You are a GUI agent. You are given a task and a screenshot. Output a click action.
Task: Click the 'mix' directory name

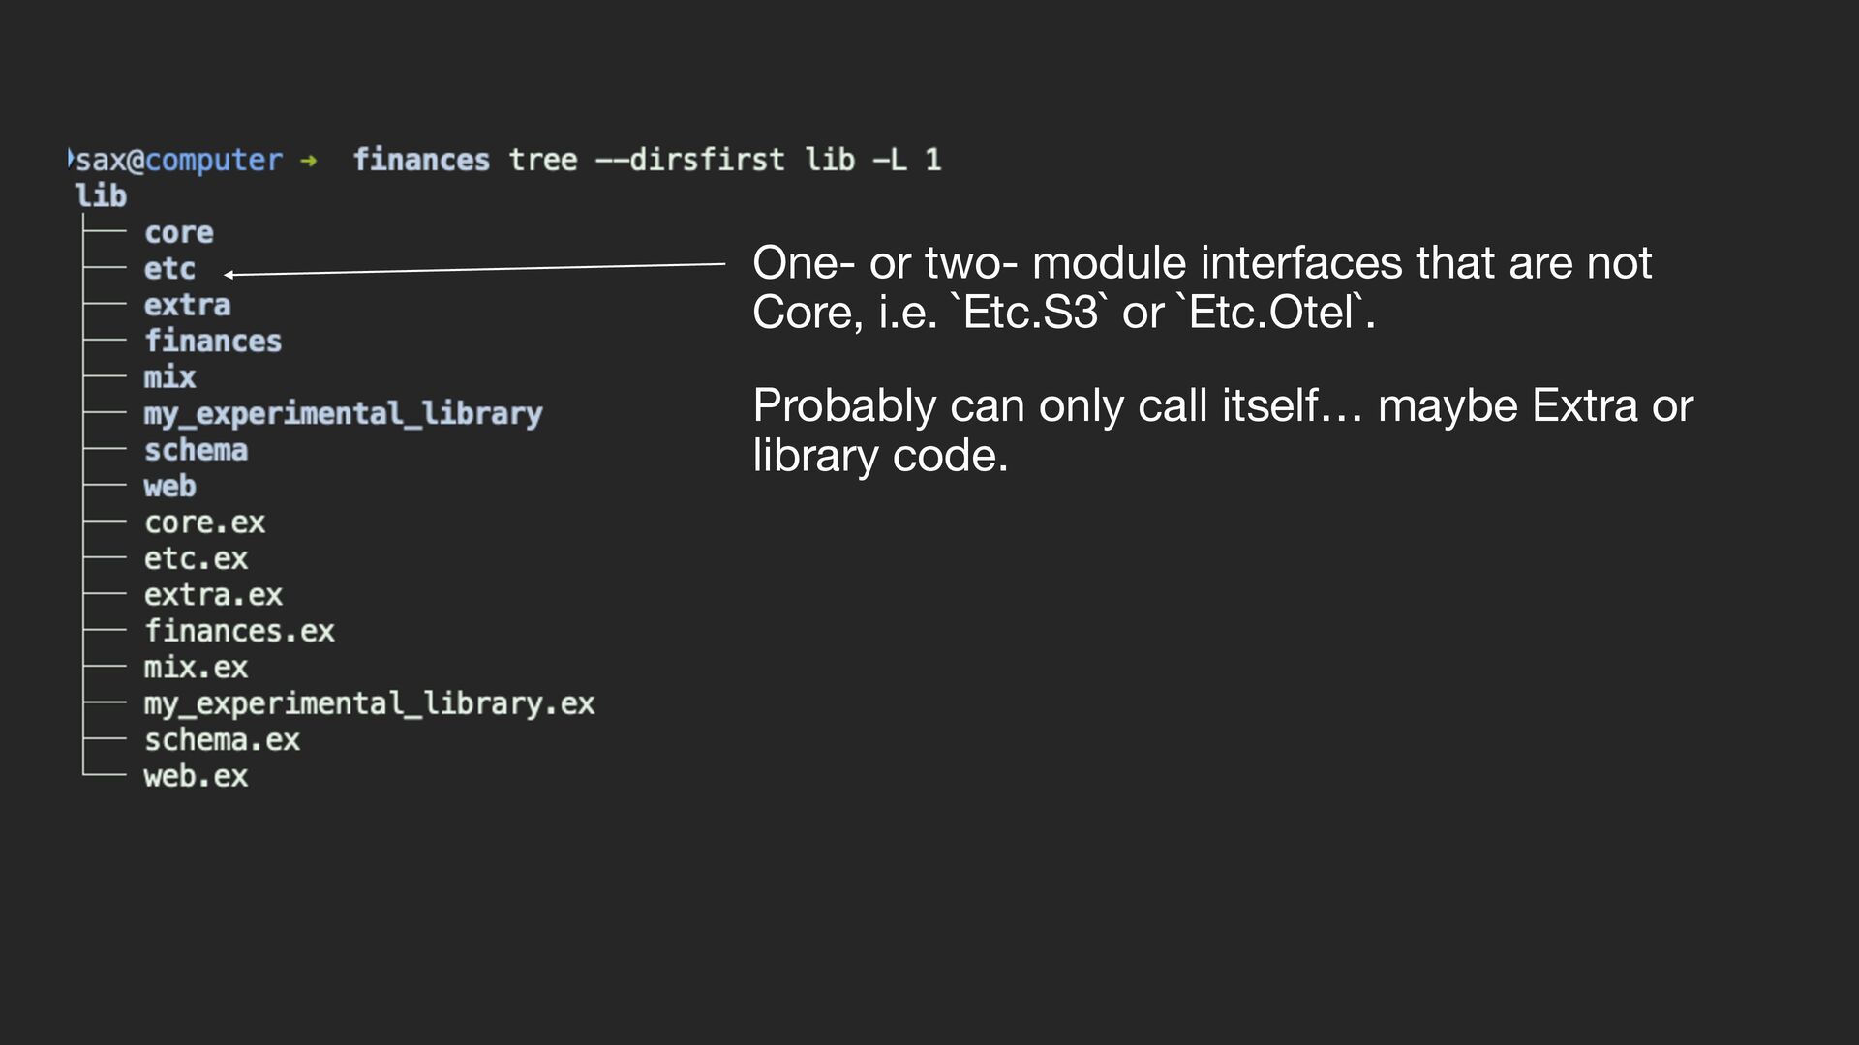coord(169,377)
